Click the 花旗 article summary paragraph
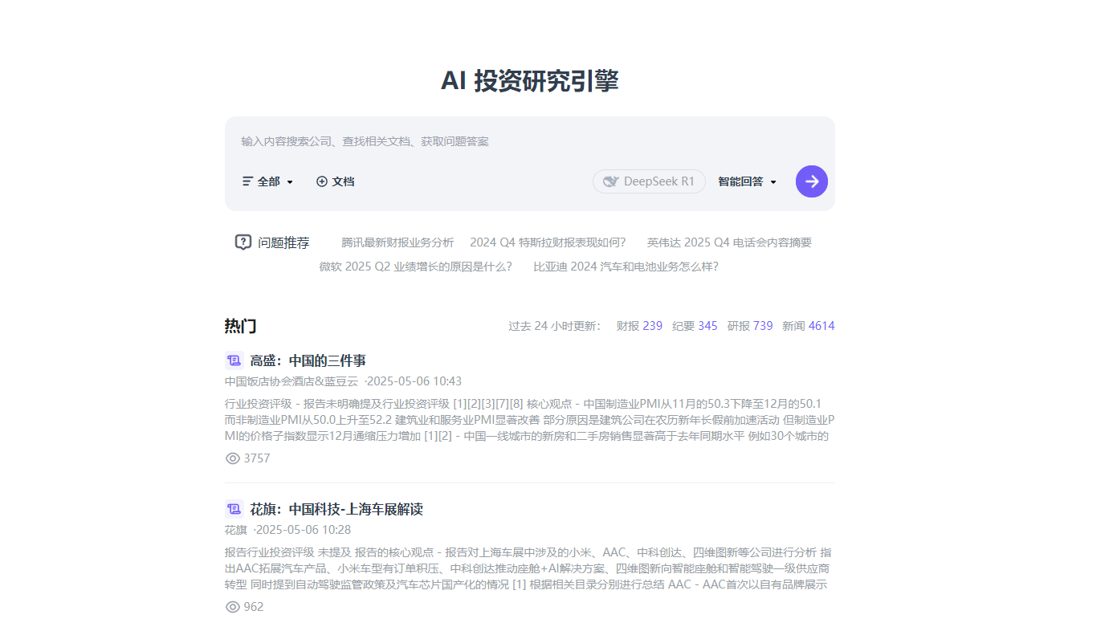This screenshot has width=1113, height=627. click(x=530, y=568)
